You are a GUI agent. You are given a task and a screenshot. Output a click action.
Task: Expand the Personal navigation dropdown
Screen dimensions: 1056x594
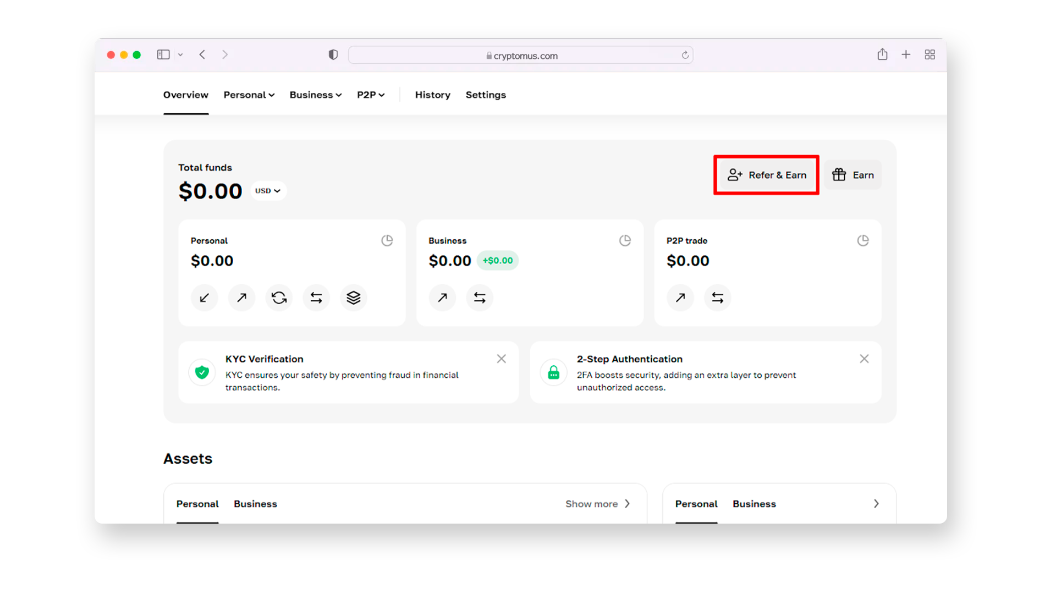pyautogui.click(x=249, y=95)
